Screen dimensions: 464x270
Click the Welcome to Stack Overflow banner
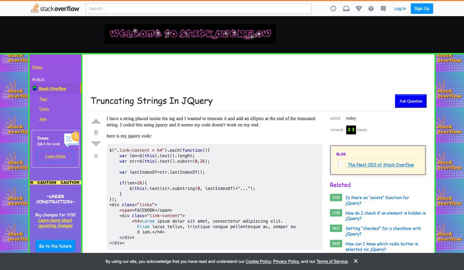click(x=190, y=34)
